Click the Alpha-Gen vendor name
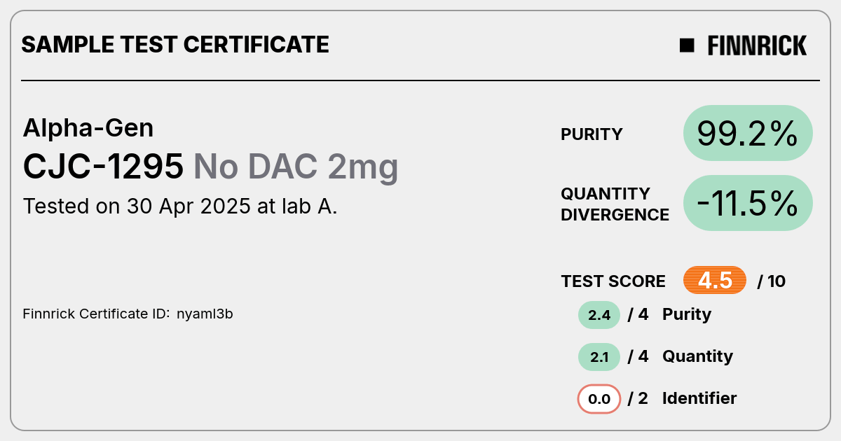 (x=88, y=127)
